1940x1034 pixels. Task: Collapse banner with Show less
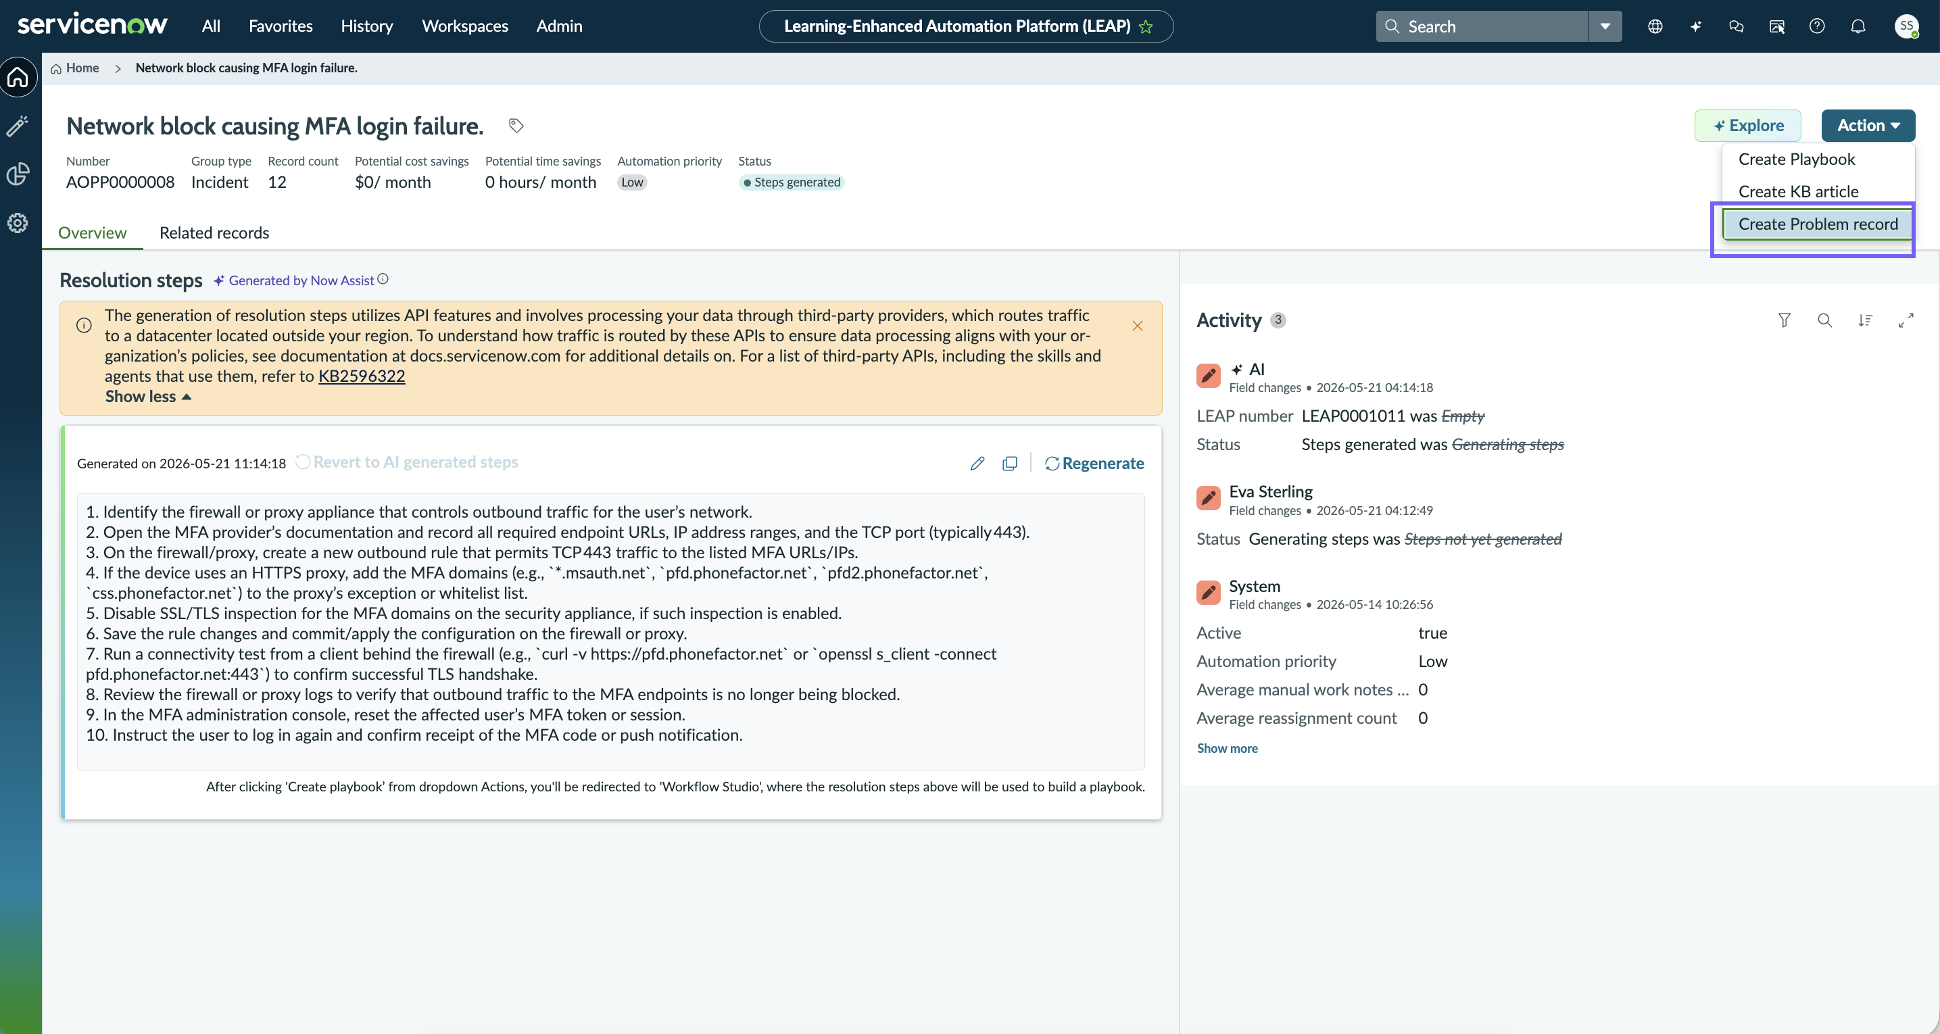point(147,396)
